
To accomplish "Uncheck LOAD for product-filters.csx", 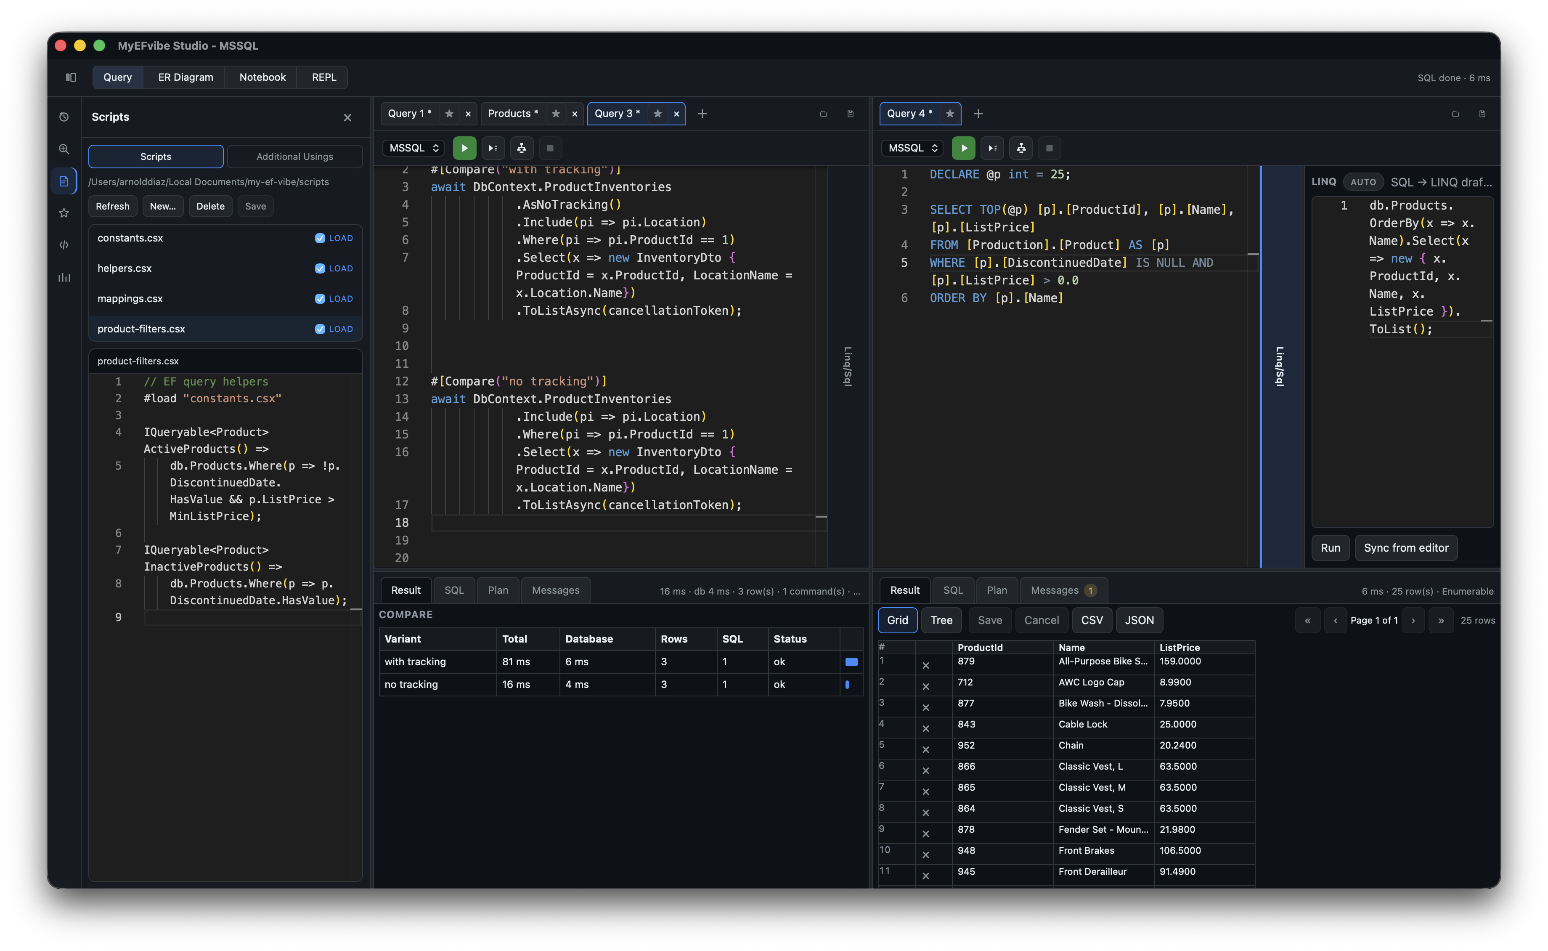I will 319,329.
